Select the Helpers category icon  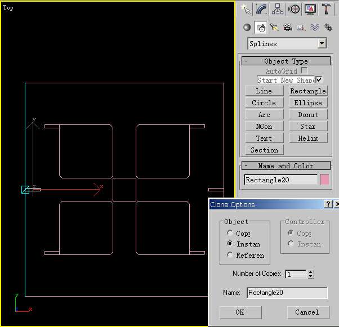[301, 28]
